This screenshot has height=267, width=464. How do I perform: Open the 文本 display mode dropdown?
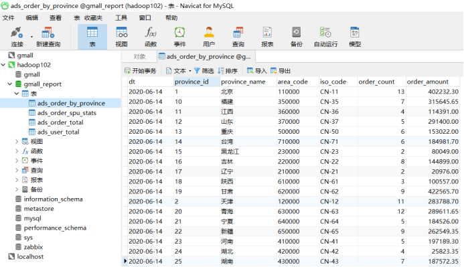point(179,71)
